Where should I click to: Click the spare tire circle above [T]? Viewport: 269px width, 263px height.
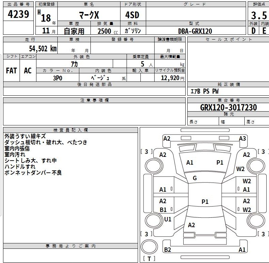click(149, 246)
